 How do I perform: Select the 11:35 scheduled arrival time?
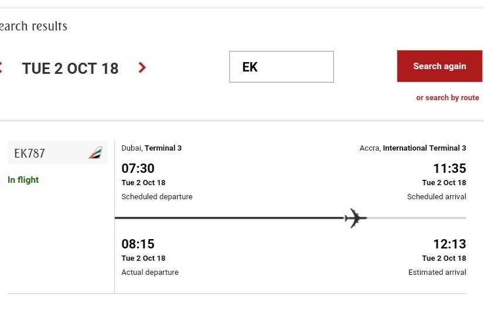click(x=450, y=168)
